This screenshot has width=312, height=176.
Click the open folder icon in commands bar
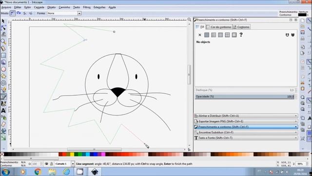[302, 26]
